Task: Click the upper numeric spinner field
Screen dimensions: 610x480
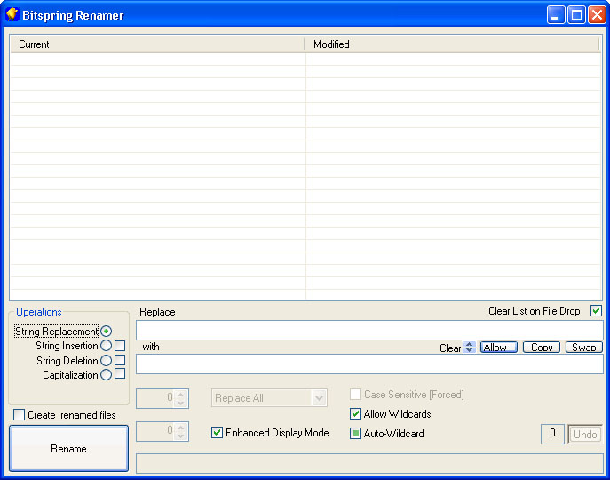Action: pyautogui.click(x=162, y=398)
